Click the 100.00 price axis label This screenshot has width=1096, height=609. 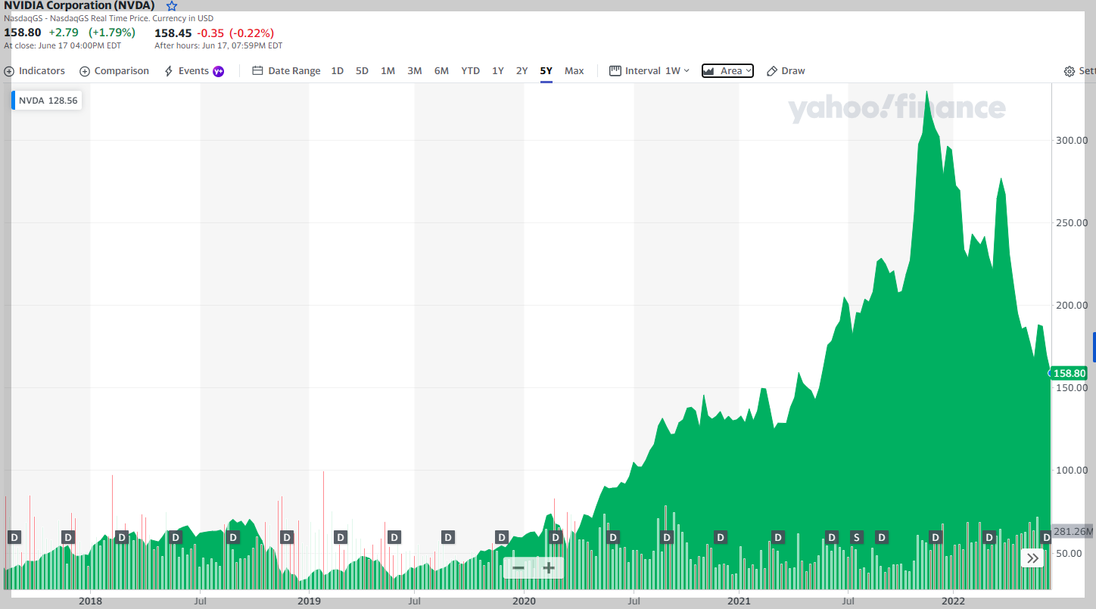coord(1072,470)
